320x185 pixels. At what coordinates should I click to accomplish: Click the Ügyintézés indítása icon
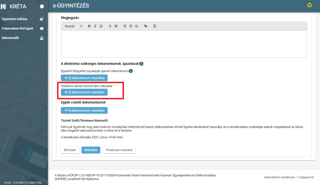(x=41, y=19)
